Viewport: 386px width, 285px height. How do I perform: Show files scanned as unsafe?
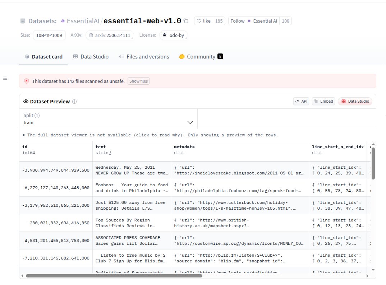coord(139,81)
